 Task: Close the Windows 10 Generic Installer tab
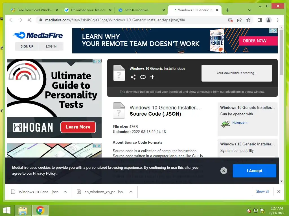(x=217, y=10)
